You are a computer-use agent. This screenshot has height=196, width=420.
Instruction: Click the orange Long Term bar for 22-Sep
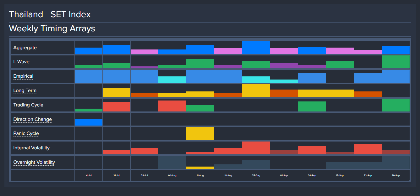click(368, 94)
